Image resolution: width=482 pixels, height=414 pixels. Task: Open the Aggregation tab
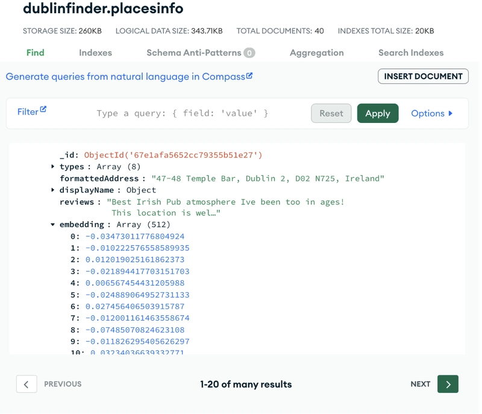click(x=317, y=53)
